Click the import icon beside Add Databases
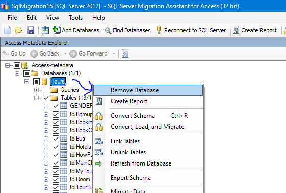286x193 pixels. (45, 30)
